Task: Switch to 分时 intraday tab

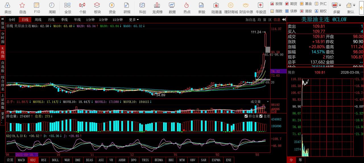Action: 12,20
